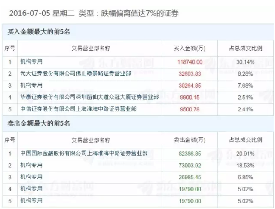This screenshot has height=209, width=275.
Task: Click row number 2 beside 光大证券
Action: tap(10, 74)
